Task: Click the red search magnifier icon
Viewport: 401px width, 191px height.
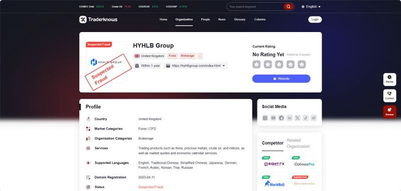Action: tap(289, 7)
